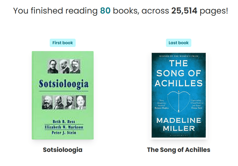
Task: Click "Winner of the Women's Prize" cover text
Action: 179,57
